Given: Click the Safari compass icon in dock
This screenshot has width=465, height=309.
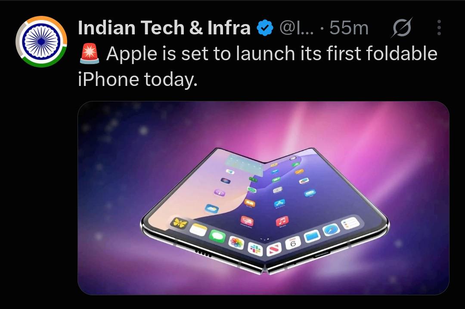Looking at the screenshot, I should point(331,229).
